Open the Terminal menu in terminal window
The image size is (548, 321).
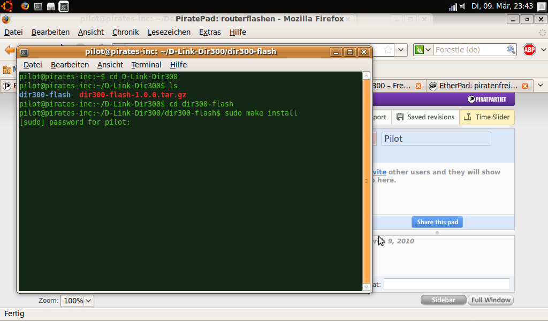click(146, 65)
